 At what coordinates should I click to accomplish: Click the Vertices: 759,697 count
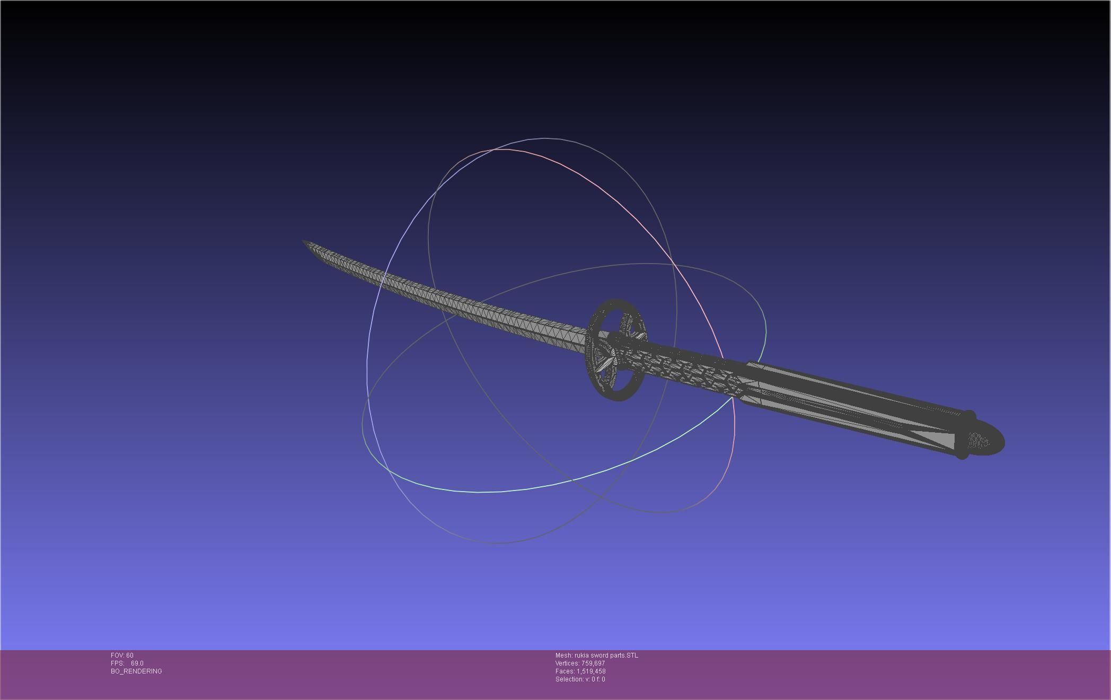point(580,663)
